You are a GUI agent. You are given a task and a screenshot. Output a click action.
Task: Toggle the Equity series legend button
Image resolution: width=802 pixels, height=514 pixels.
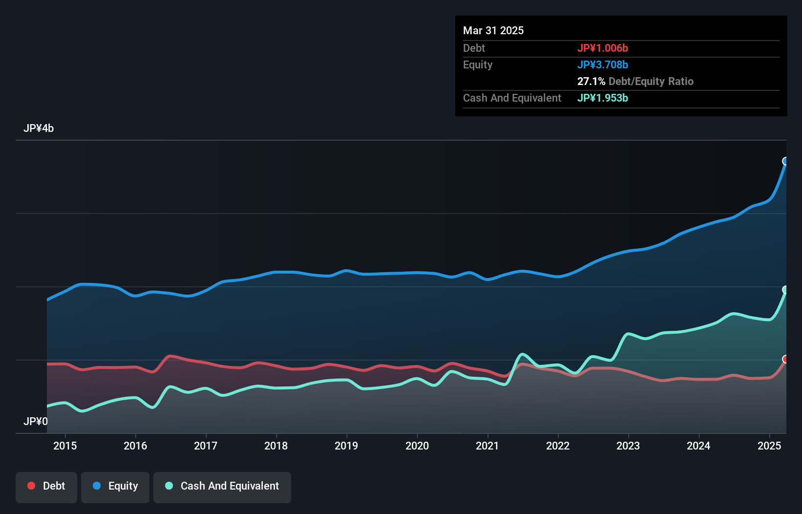click(115, 487)
